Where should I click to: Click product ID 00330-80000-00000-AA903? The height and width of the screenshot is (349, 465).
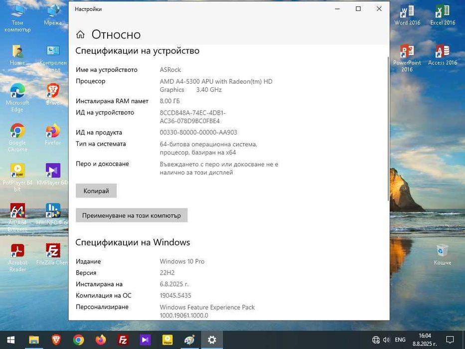(198, 132)
